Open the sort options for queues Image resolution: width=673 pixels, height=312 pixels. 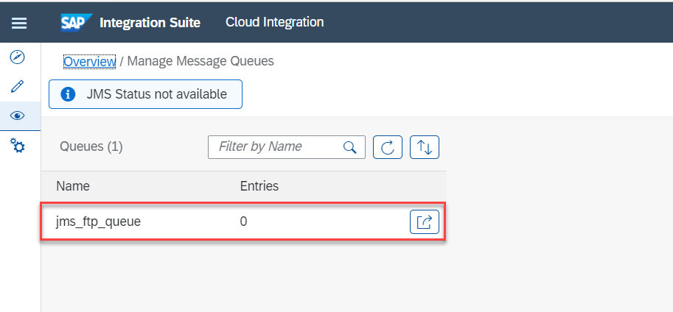pyautogui.click(x=425, y=147)
